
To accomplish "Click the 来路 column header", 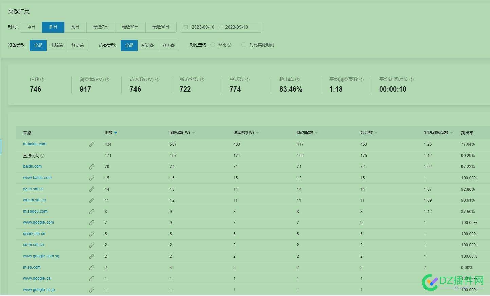I will [x=27, y=133].
